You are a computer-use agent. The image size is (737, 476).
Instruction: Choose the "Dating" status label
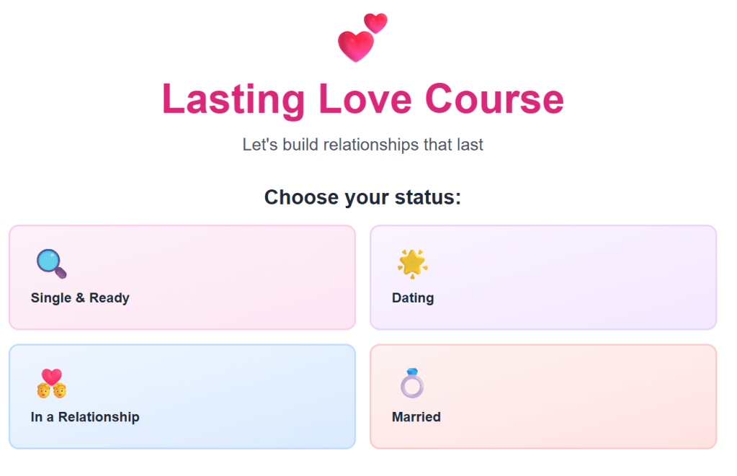(413, 298)
